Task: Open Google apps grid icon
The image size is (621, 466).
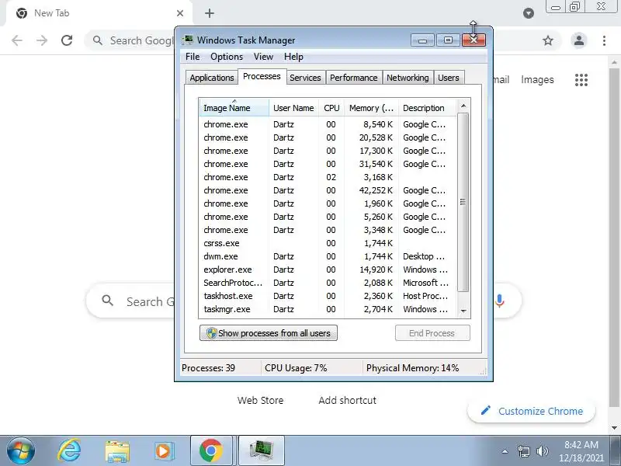Action: click(581, 80)
